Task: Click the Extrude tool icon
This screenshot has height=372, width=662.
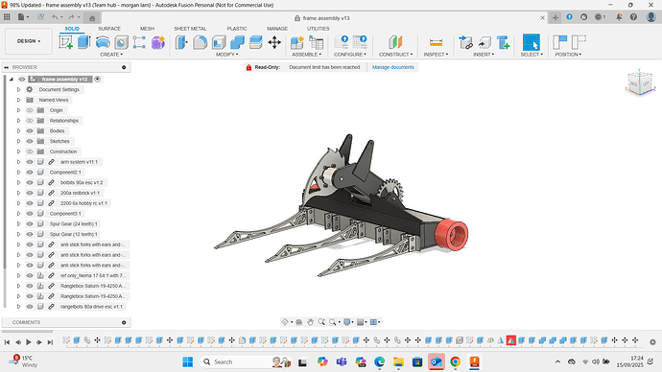Action: pos(84,42)
